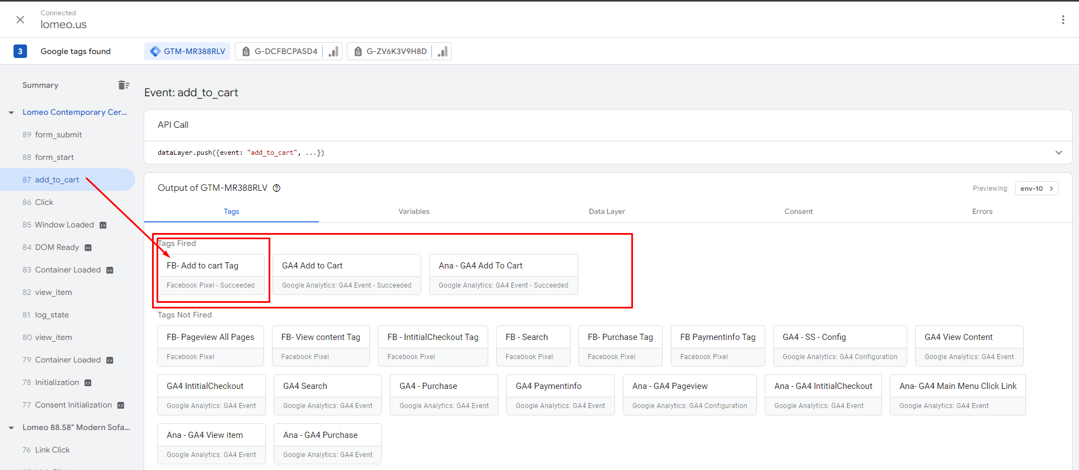Open the GA4 - Purchase tag card
The height and width of the screenshot is (470, 1079).
443,395
